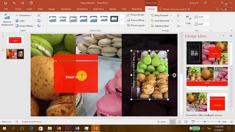Switch to the Home tab
The image size is (235, 132).
(18, 9)
